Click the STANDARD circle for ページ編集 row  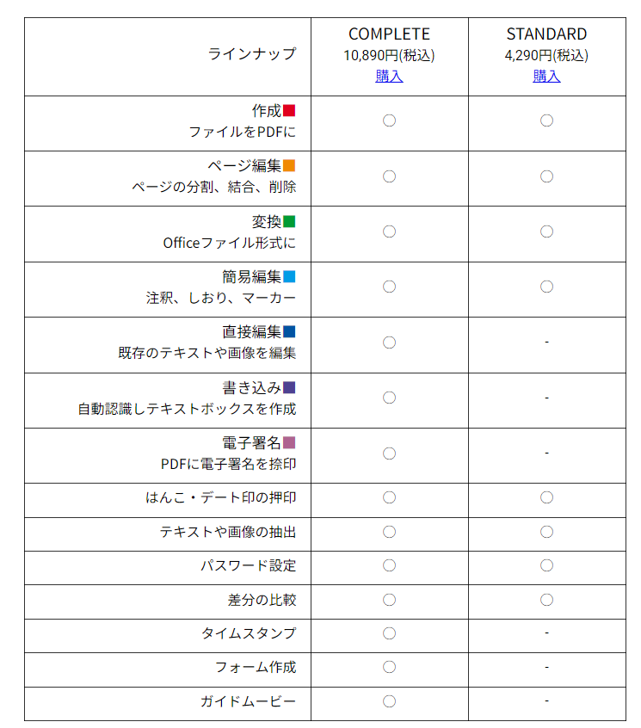point(546,176)
